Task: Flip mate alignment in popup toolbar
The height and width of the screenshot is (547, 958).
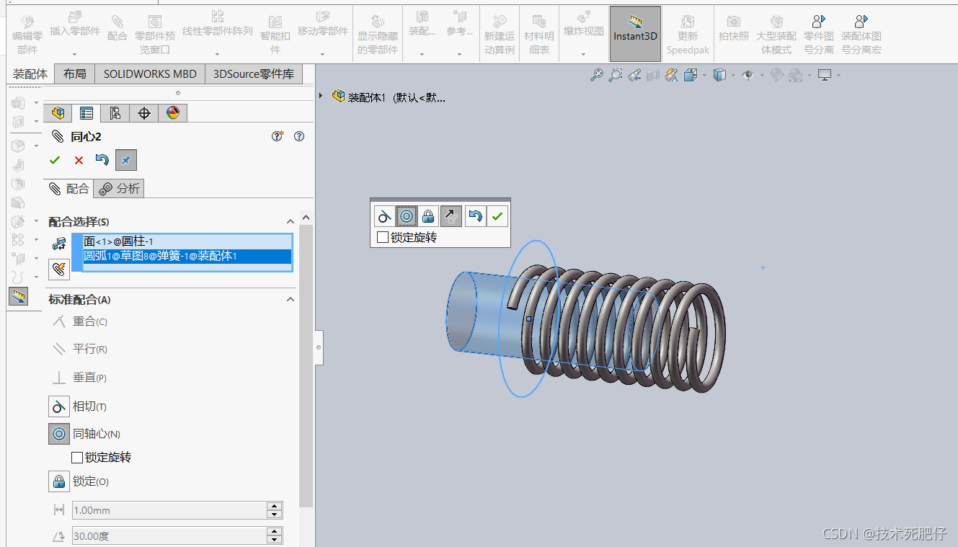Action: [451, 215]
